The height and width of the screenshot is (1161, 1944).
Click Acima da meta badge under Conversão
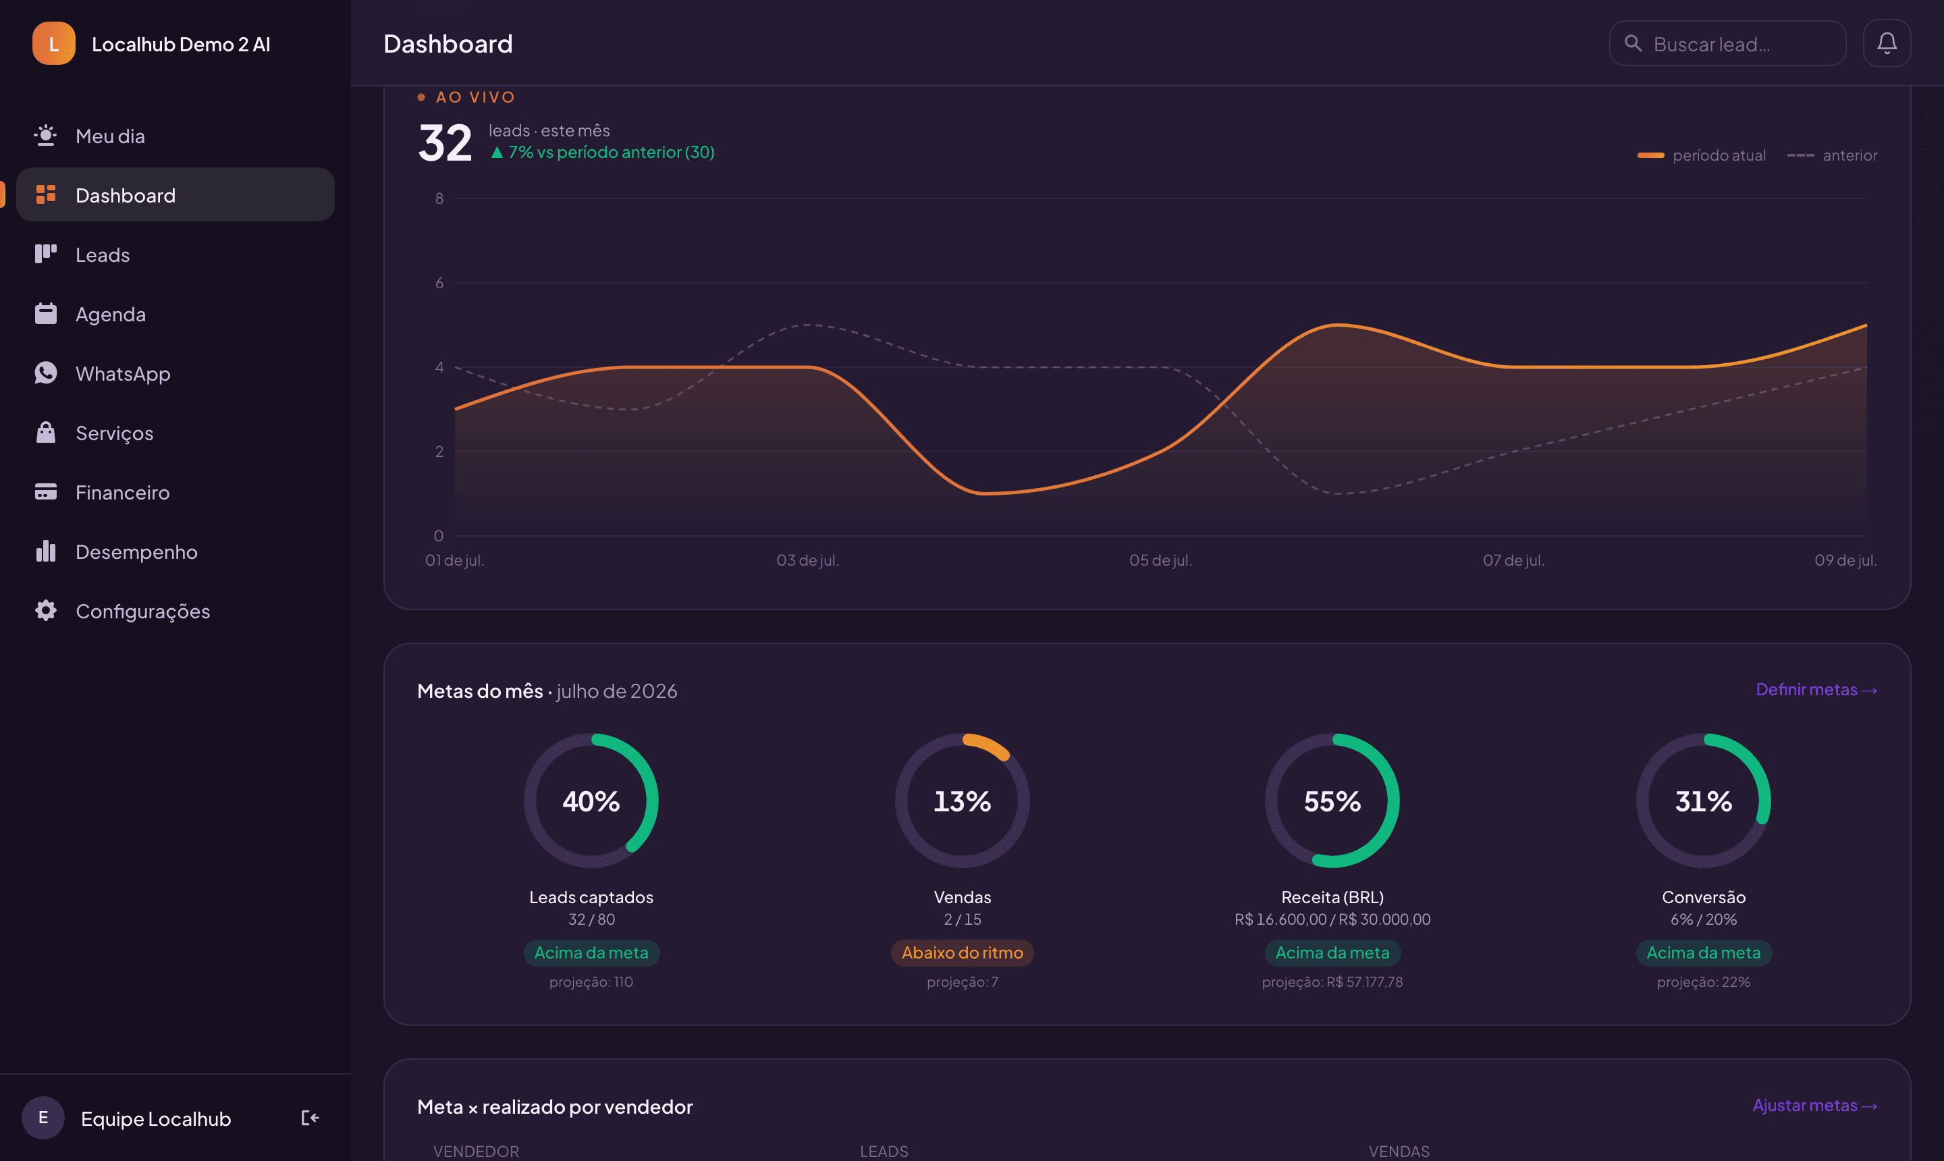1703,953
